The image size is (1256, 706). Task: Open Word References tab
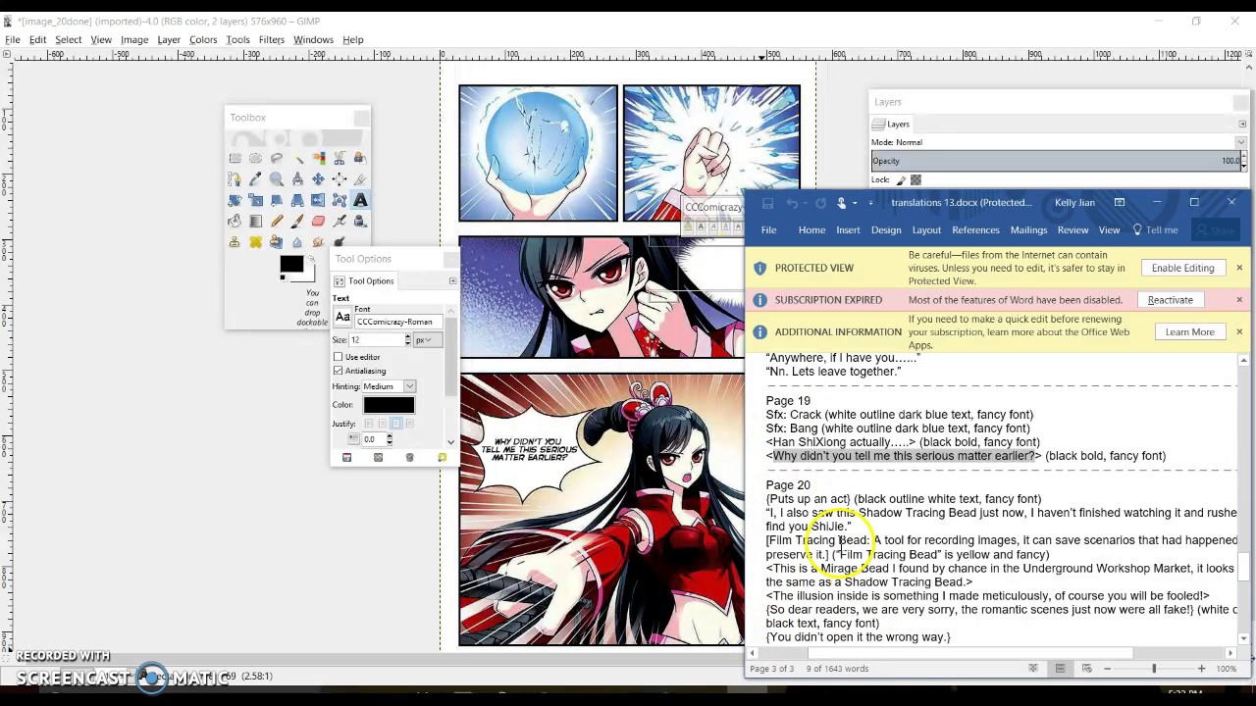pyautogui.click(x=975, y=230)
